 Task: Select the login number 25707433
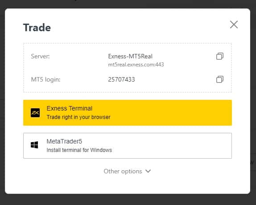[x=121, y=79]
